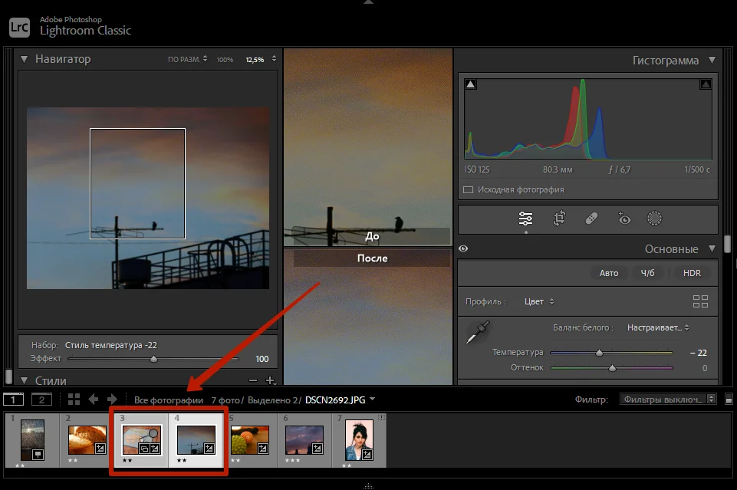Click the Температура slider handle
Viewport: 737px width, 490px height.
pyautogui.click(x=599, y=353)
